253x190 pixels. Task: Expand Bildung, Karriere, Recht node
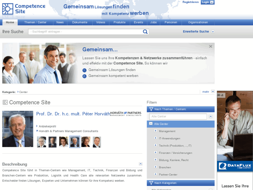(x=156, y=160)
